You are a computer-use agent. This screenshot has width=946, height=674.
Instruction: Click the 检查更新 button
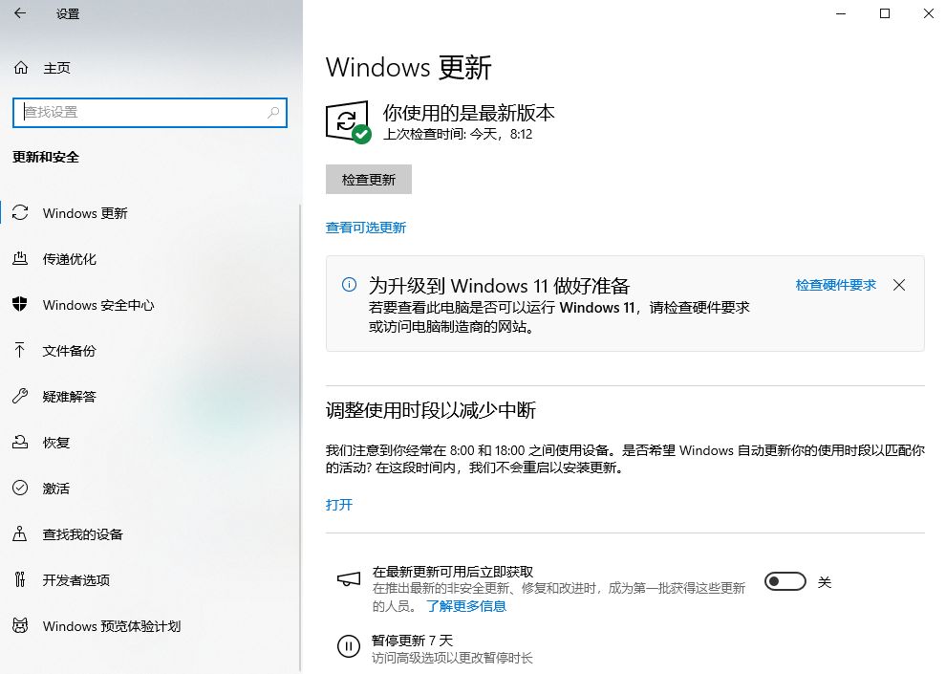tap(369, 179)
